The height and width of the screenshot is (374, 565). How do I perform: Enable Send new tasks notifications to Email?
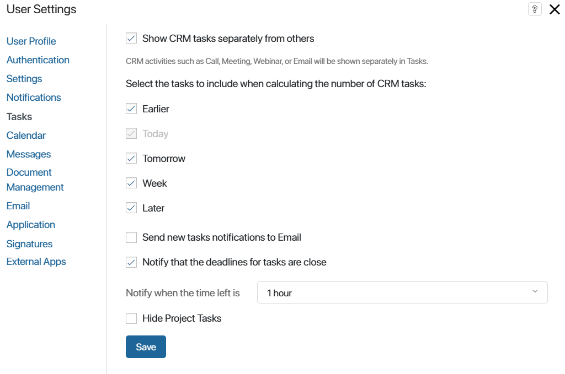click(x=131, y=237)
